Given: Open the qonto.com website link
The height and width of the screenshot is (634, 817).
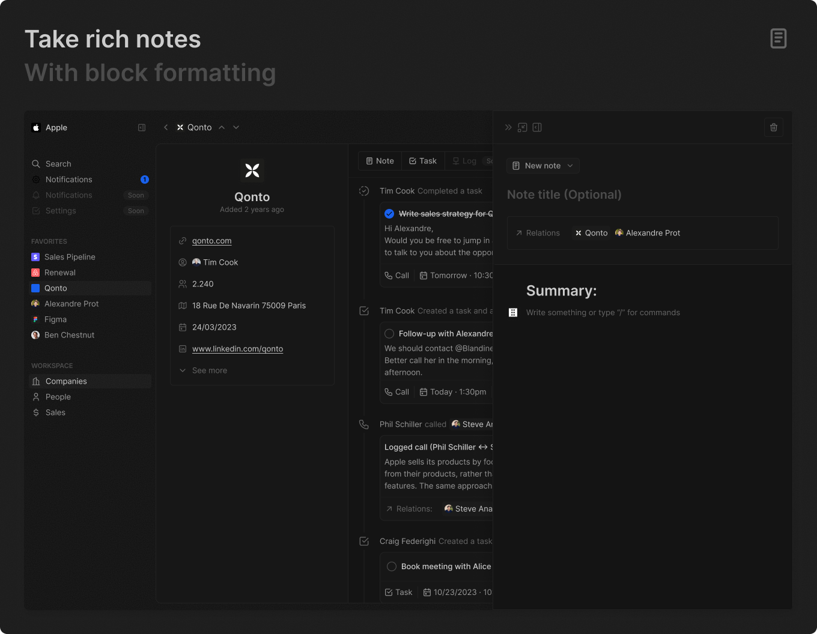Looking at the screenshot, I should 211,241.
